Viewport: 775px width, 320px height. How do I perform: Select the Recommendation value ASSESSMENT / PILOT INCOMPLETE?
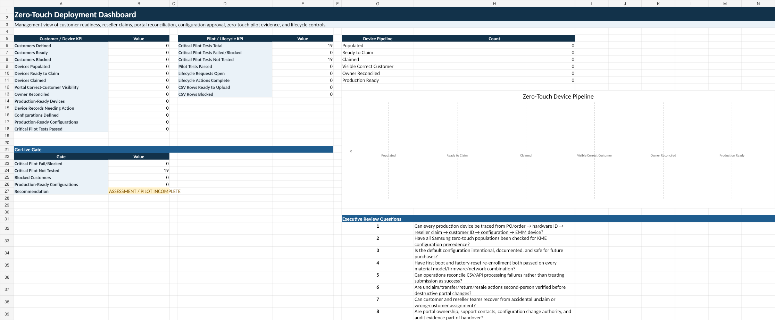[144, 191]
